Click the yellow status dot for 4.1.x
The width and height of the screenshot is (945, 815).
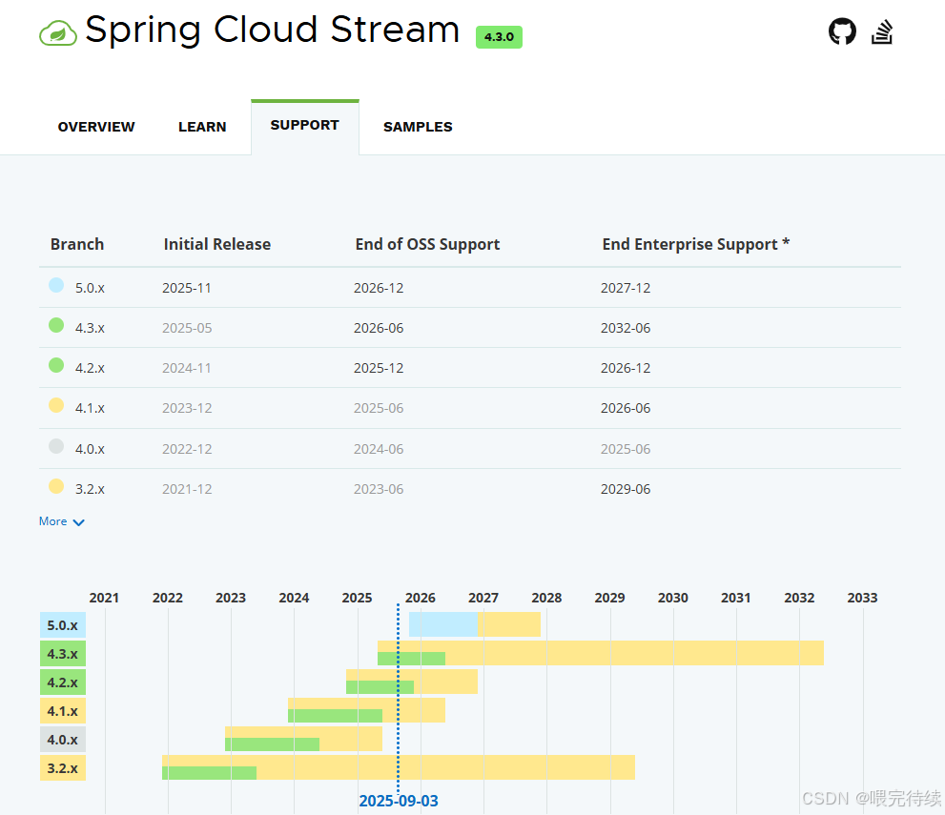click(56, 405)
